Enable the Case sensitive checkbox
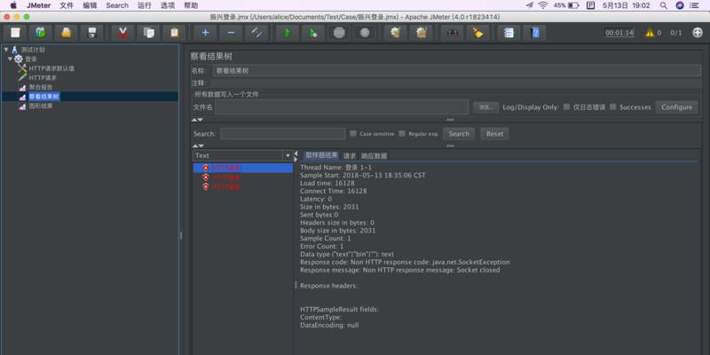This screenshot has height=355, width=710. click(352, 134)
